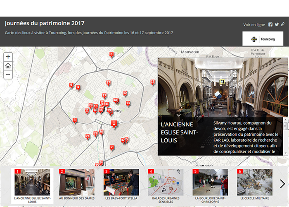The height and width of the screenshot is (207, 289).
Task: Click the Mouscron map label
Action: (x=190, y=52)
